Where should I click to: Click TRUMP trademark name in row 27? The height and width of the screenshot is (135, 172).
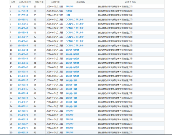pyautogui.click(x=70, y=119)
